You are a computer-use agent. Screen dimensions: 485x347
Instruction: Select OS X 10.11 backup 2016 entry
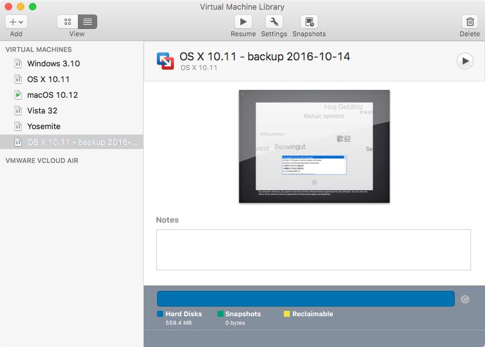click(71, 142)
